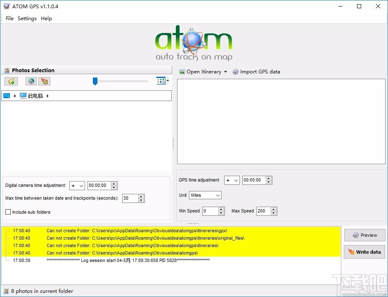
Task: Maximize the ATOM GPS window
Action: 359,6
